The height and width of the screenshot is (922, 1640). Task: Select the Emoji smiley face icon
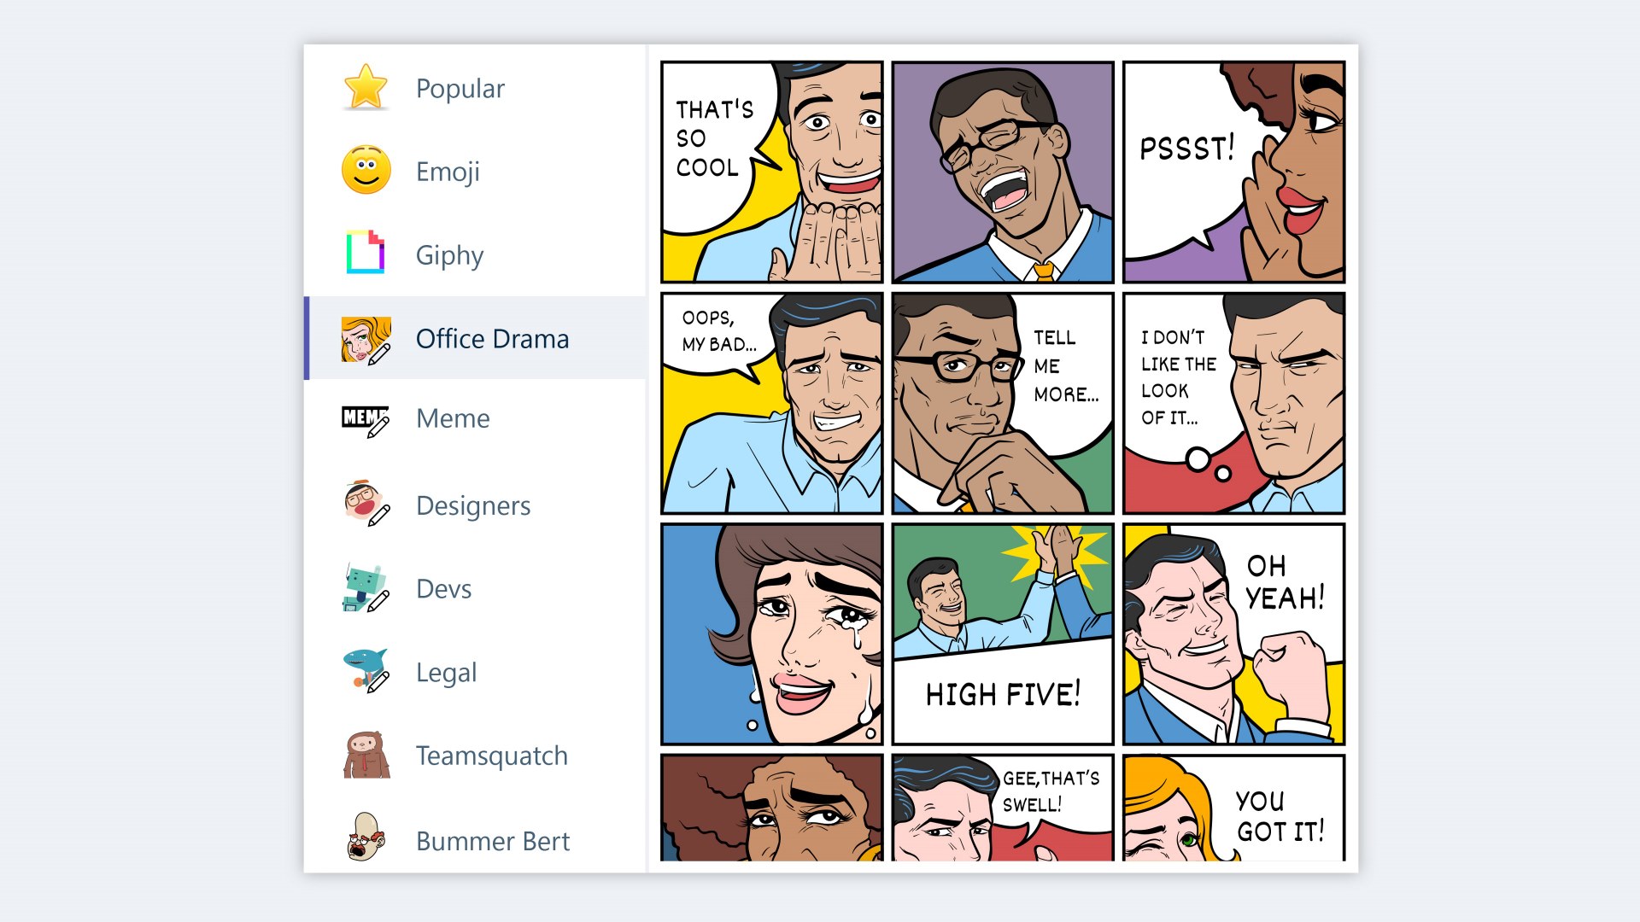[366, 170]
